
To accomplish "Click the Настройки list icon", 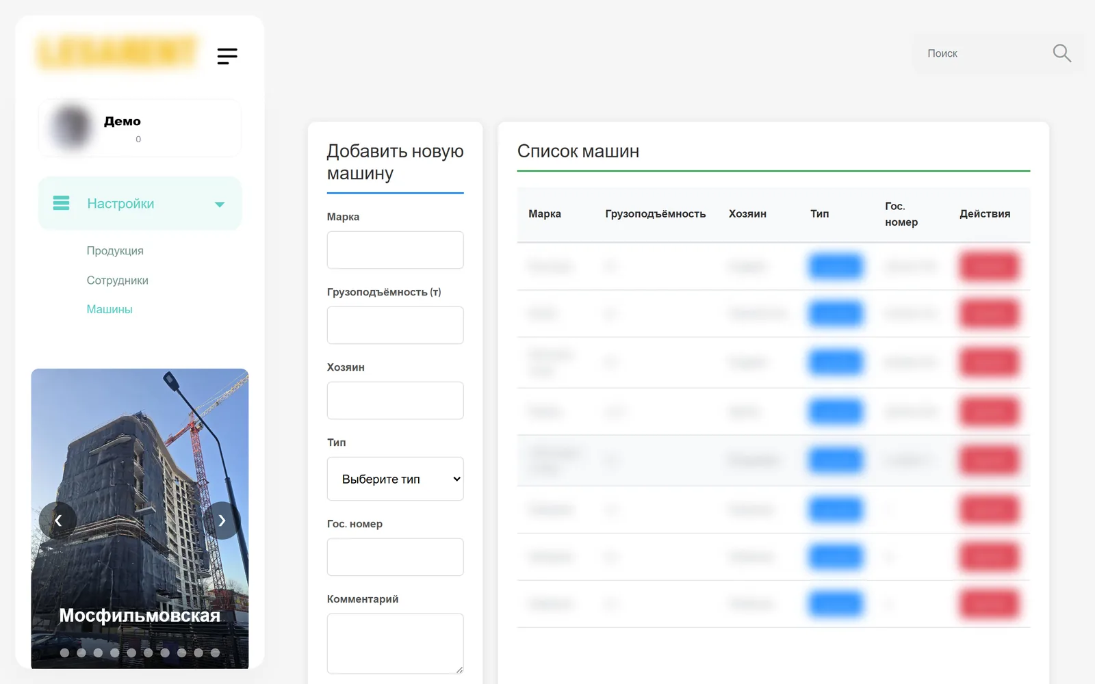I will coord(62,203).
